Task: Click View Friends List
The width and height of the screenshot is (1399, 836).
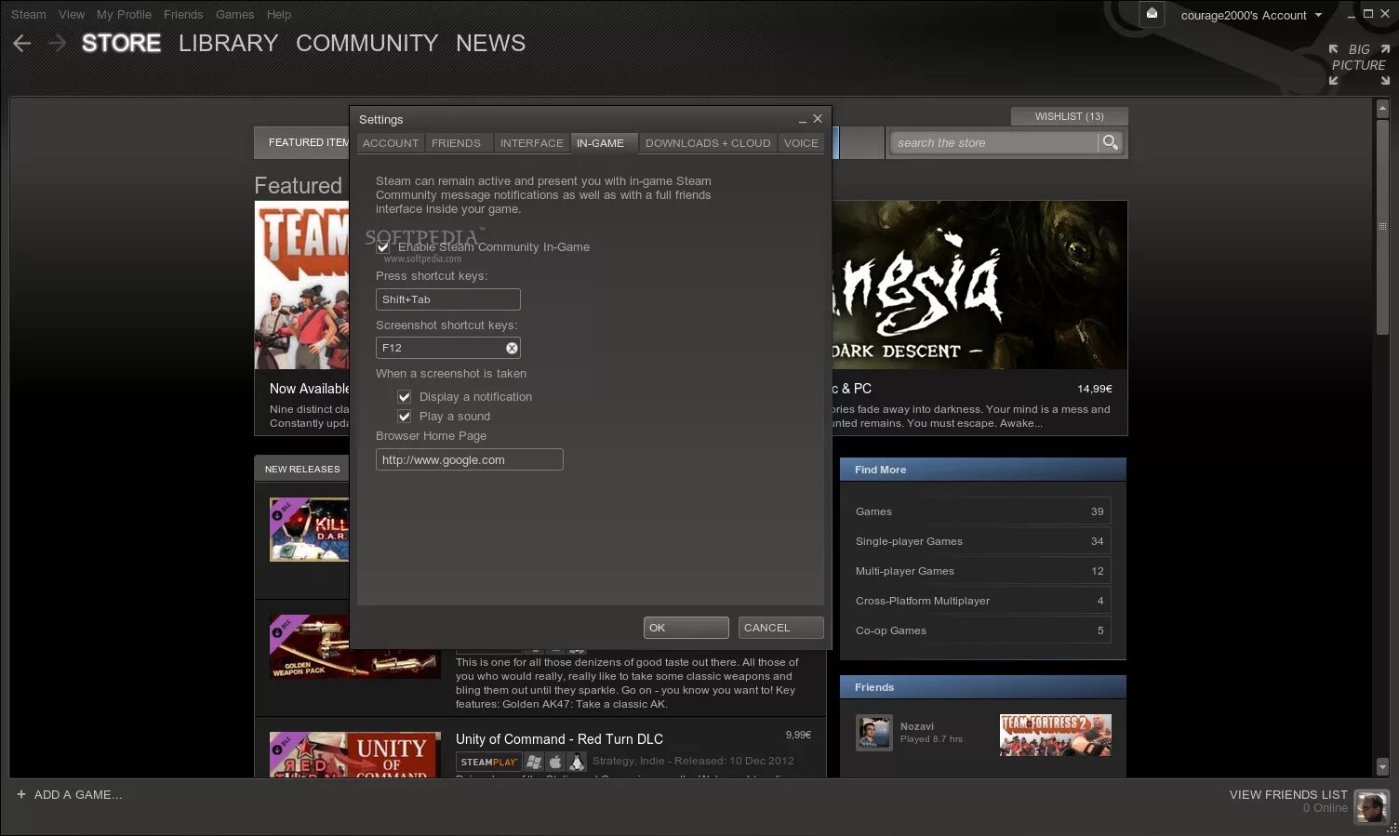Action: 1288,794
